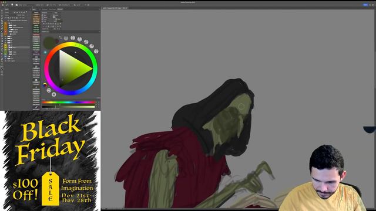Click the ring-shaped icon below the color wheel
This screenshot has height=211, width=376.
pyautogui.click(x=53, y=94)
